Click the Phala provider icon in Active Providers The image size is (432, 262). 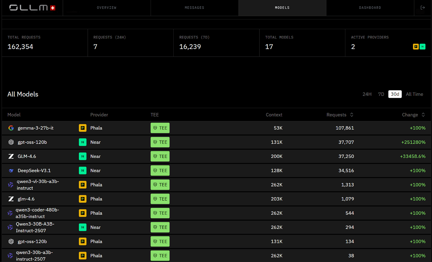(416, 47)
